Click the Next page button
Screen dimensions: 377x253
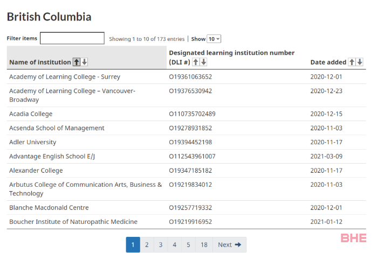point(230,244)
